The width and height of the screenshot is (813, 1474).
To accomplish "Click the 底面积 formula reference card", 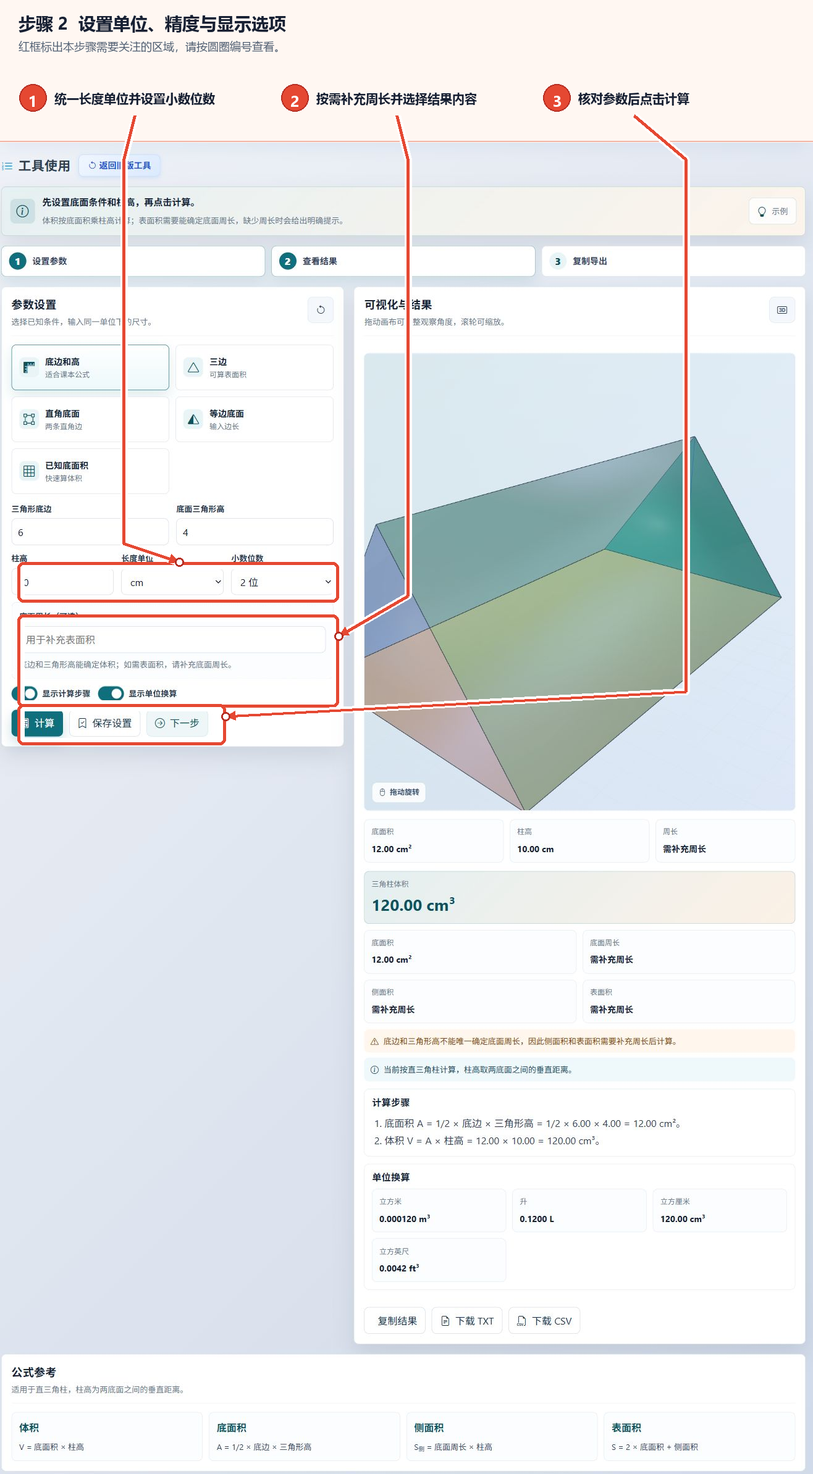I will click(305, 1436).
